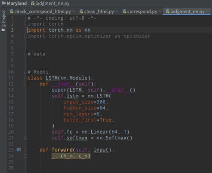Image resolution: width=212 pixels, height=173 pixels.
Task: Click the '# data' comment
Action: (37, 54)
